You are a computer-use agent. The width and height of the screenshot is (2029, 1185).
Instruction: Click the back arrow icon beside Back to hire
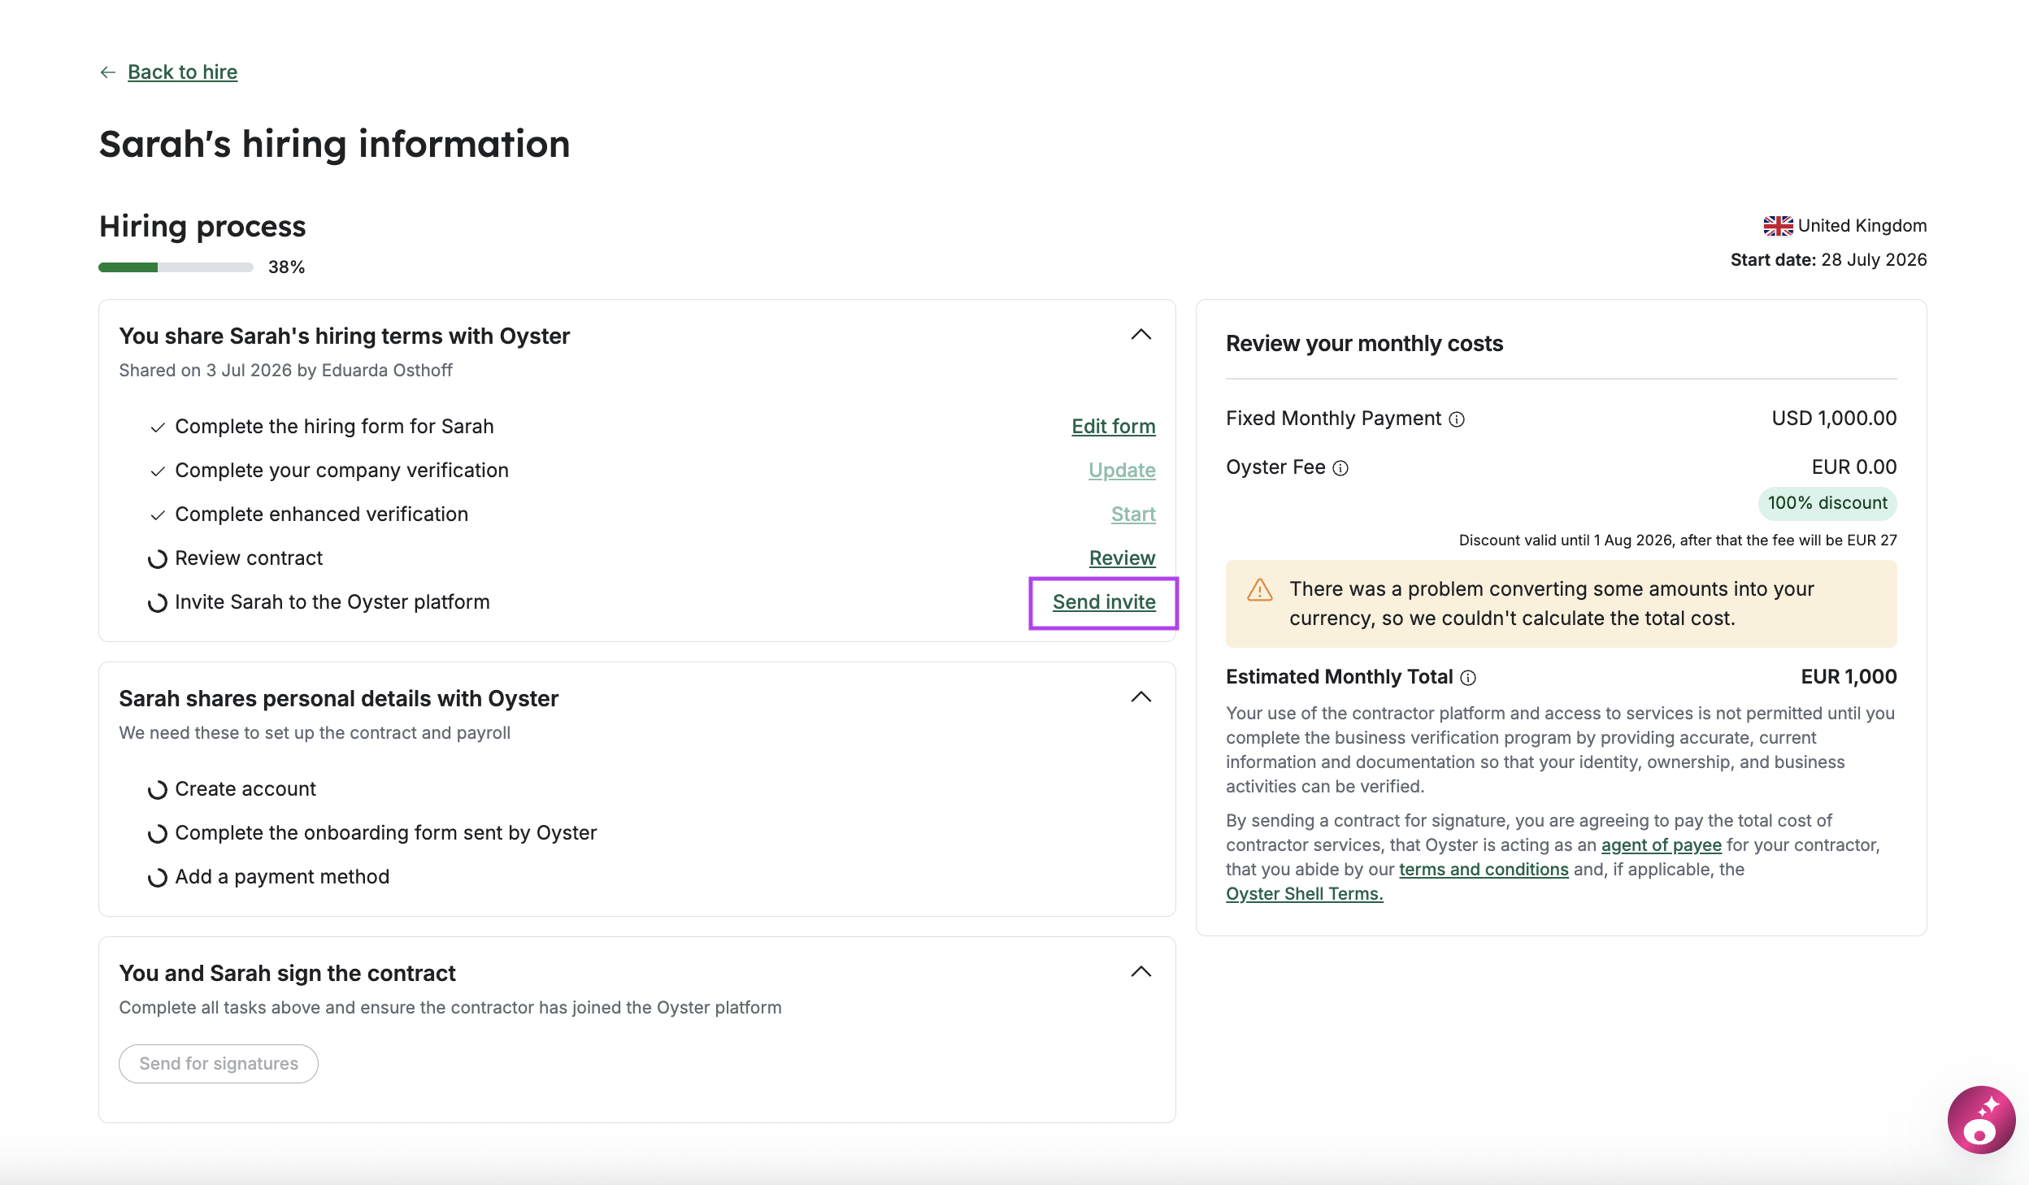(x=107, y=72)
